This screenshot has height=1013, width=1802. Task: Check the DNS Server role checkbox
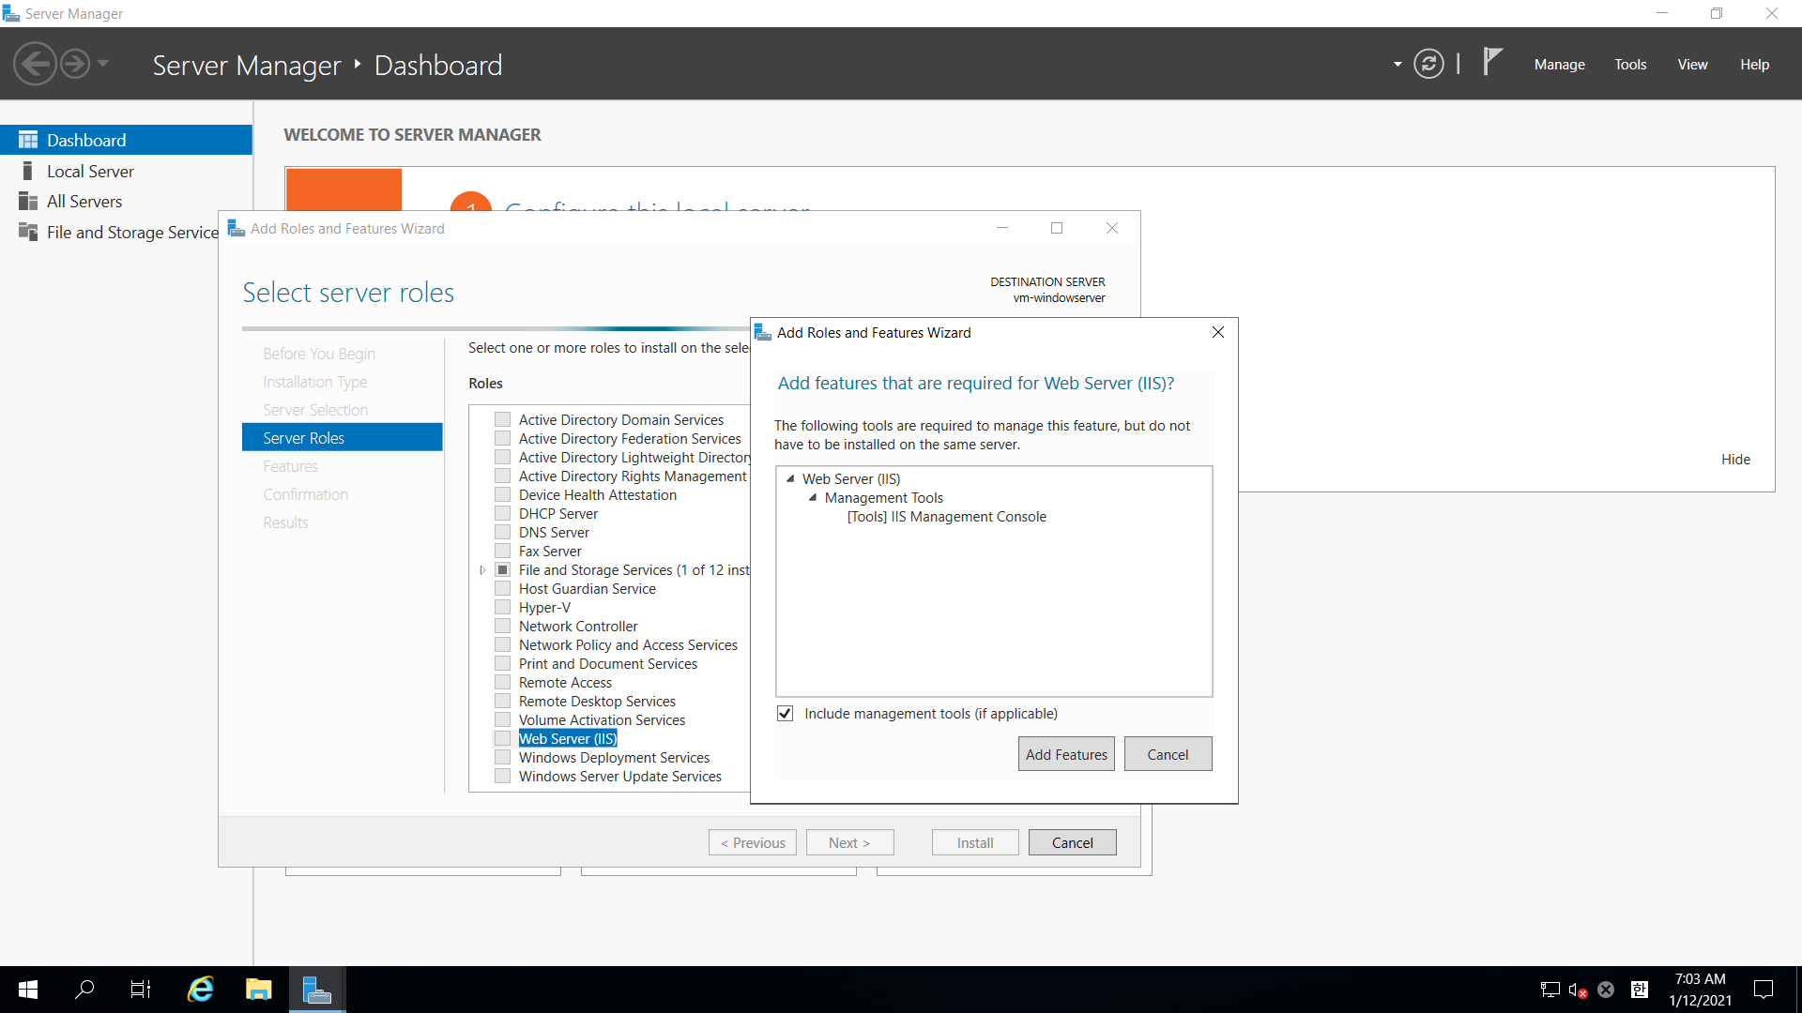(503, 533)
